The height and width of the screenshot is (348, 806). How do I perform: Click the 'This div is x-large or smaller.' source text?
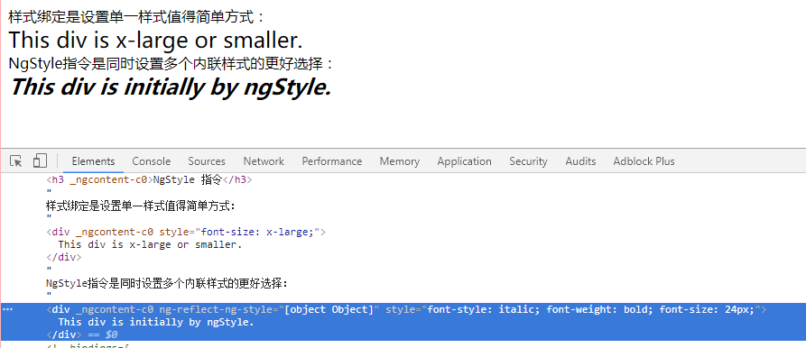click(x=150, y=245)
